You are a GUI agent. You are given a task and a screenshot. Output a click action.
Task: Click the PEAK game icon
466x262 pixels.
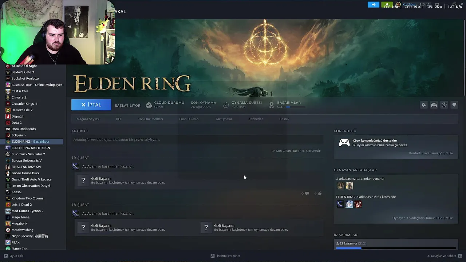coord(8,242)
